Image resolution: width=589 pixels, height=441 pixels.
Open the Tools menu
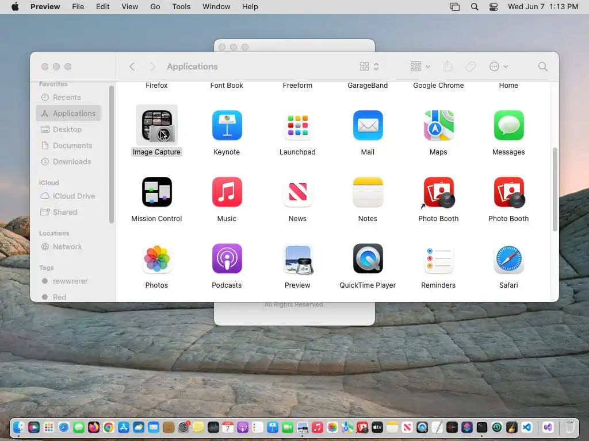click(181, 6)
